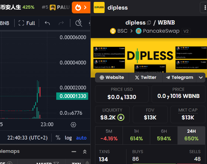Click the DIPLESS banner image
This screenshot has height=164, width=207.
pos(149,55)
